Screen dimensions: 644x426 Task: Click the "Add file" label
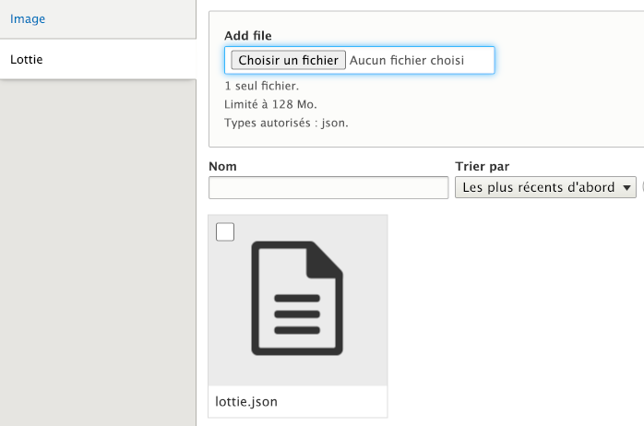click(247, 35)
